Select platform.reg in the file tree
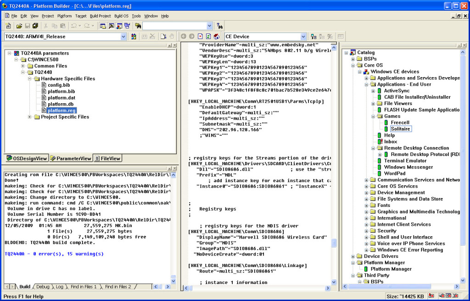 click(x=62, y=111)
